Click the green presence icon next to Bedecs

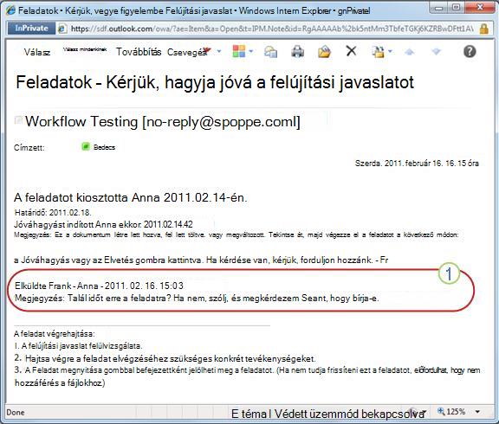pos(86,146)
